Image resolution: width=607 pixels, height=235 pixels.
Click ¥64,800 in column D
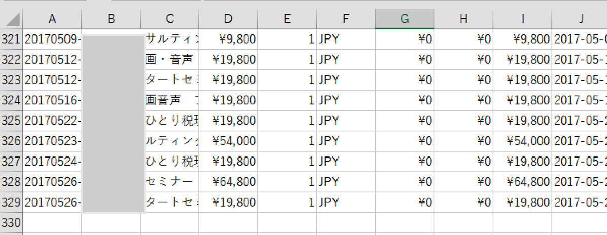(229, 182)
